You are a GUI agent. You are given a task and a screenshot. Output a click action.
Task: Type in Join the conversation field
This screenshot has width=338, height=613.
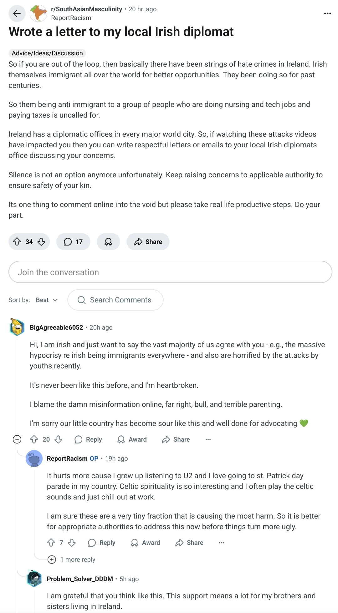pos(170,272)
